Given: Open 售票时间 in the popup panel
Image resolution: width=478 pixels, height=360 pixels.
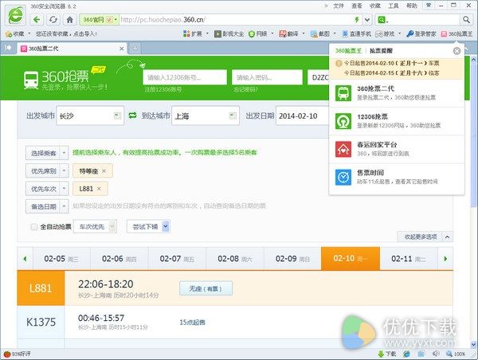Looking at the screenshot, I should (397, 177).
